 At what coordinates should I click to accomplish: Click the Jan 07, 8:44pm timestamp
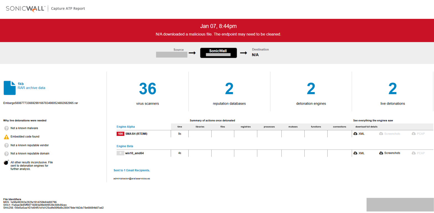pyautogui.click(x=218, y=26)
